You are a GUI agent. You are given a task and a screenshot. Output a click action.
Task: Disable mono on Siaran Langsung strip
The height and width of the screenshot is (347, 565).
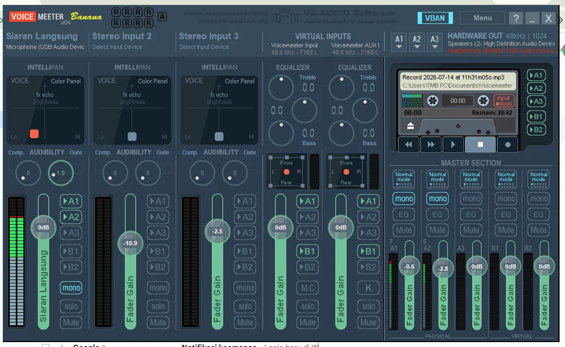[71, 288]
